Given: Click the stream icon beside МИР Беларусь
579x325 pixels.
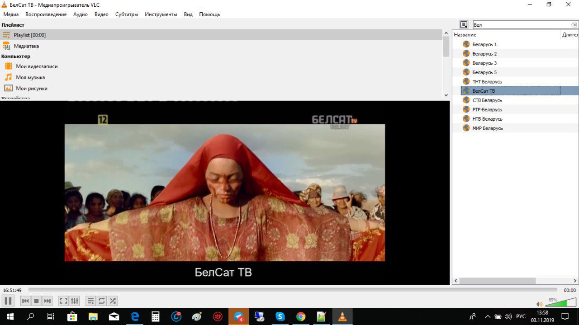Looking at the screenshot, I should (466, 128).
